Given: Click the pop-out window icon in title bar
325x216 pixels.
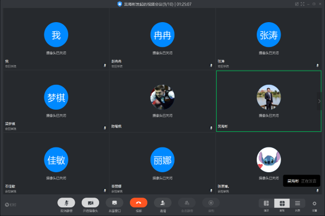Looking at the screenshot, I should pos(296,4).
